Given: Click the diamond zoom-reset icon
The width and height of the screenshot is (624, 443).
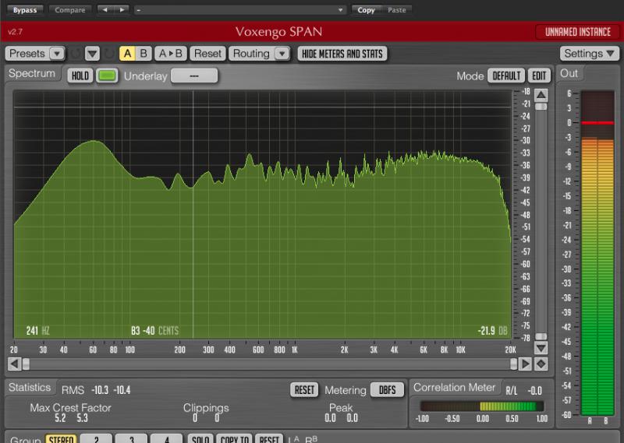Looking at the screenshot, I should coord(541,364).
